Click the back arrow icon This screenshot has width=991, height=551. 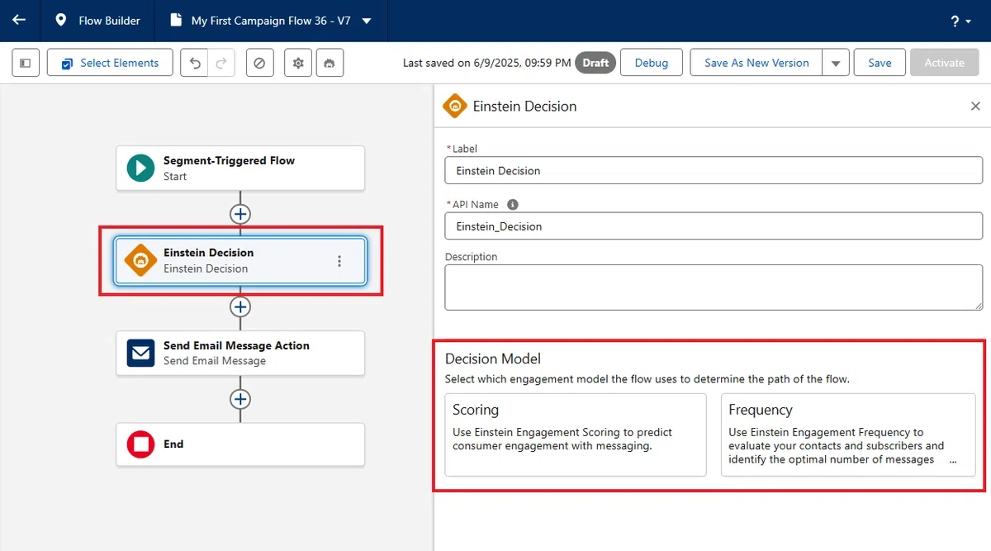(x=19, y=20)
